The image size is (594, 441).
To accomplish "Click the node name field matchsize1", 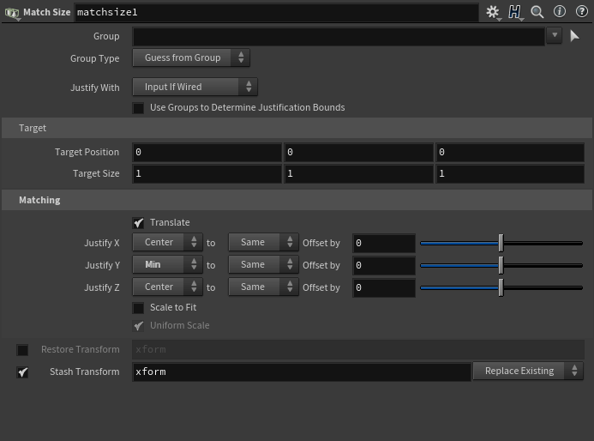I will [274, 13].
